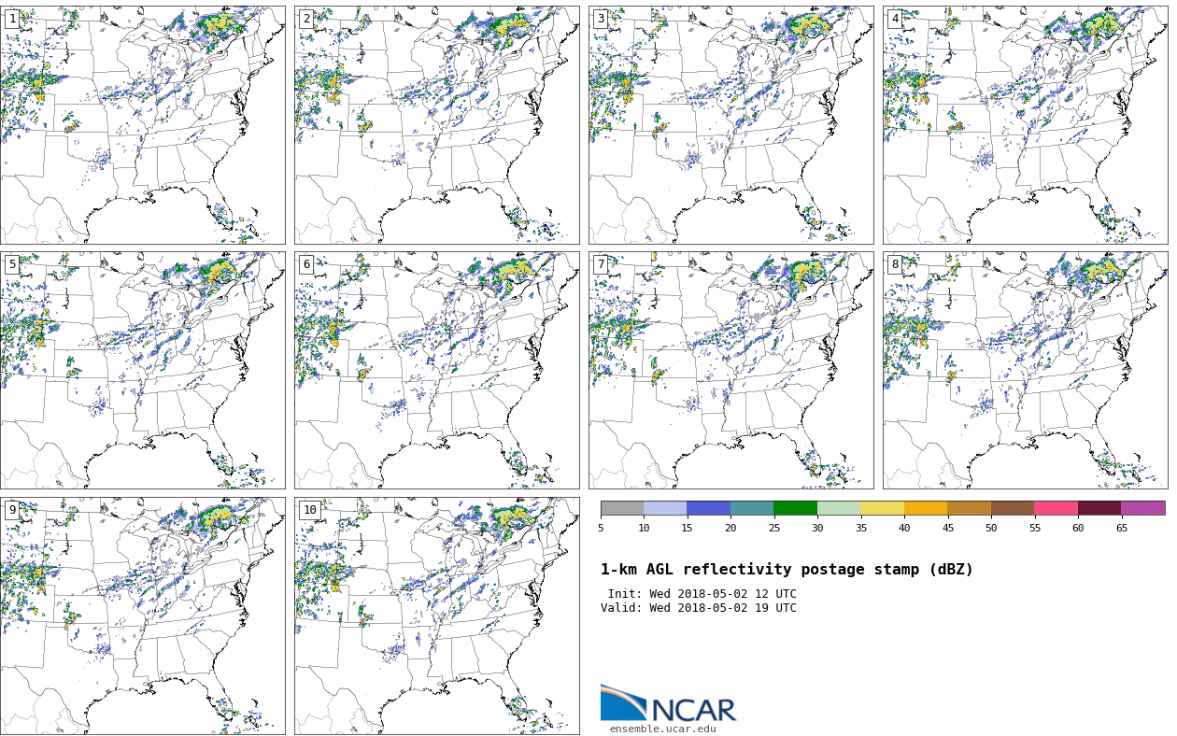Image resolution: width=1177 pixels, height=736 pixels.
Task: Click the reflectivity postage stamp title
Action: 787,570
